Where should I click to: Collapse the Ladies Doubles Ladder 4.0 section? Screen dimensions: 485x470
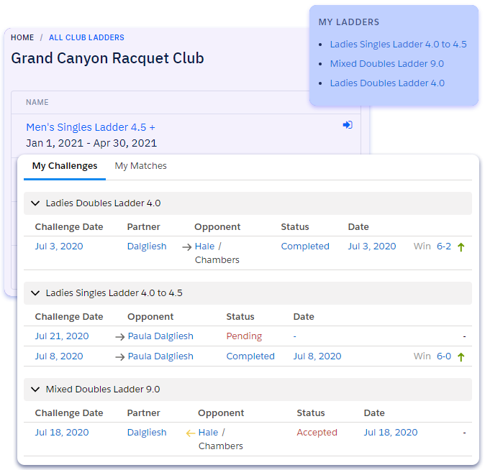pos(35,203)
